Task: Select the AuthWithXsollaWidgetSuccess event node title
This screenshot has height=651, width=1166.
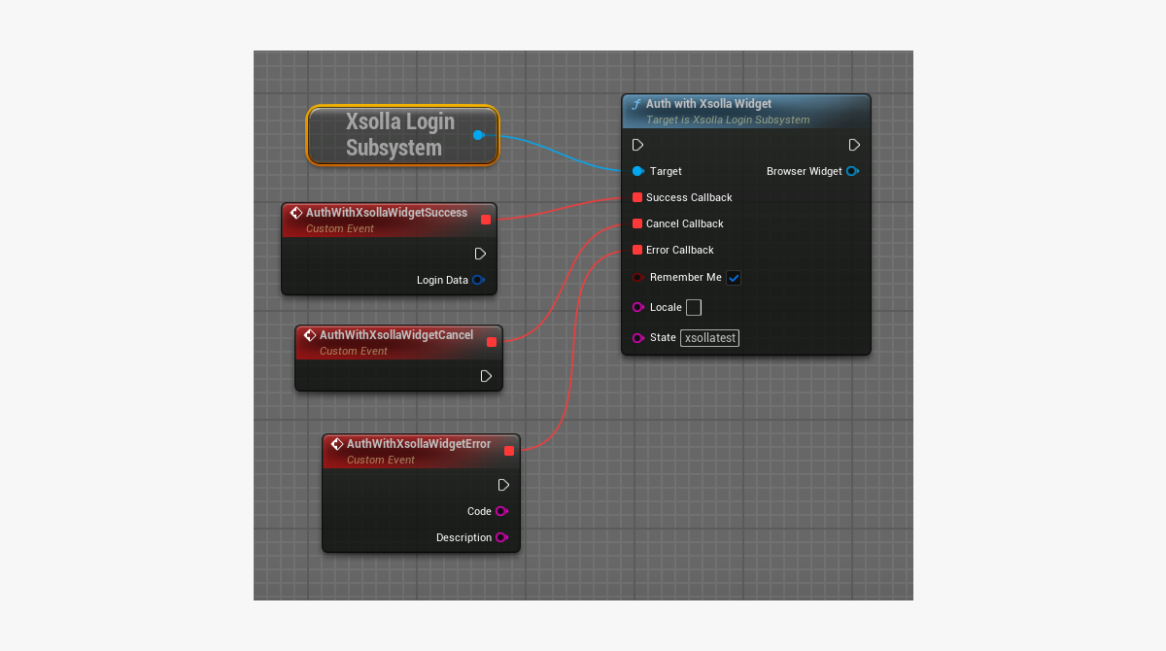Action: tap(386, 213)
